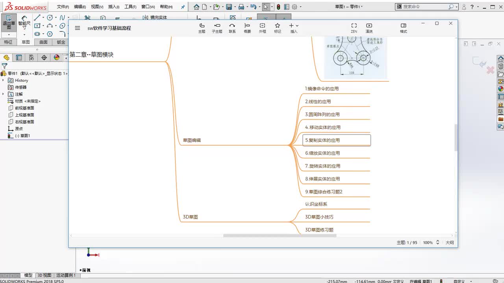The image size is (504, 283).
Task: Click the Relationship (联系) tool
Action: click(x=232, y=28)
